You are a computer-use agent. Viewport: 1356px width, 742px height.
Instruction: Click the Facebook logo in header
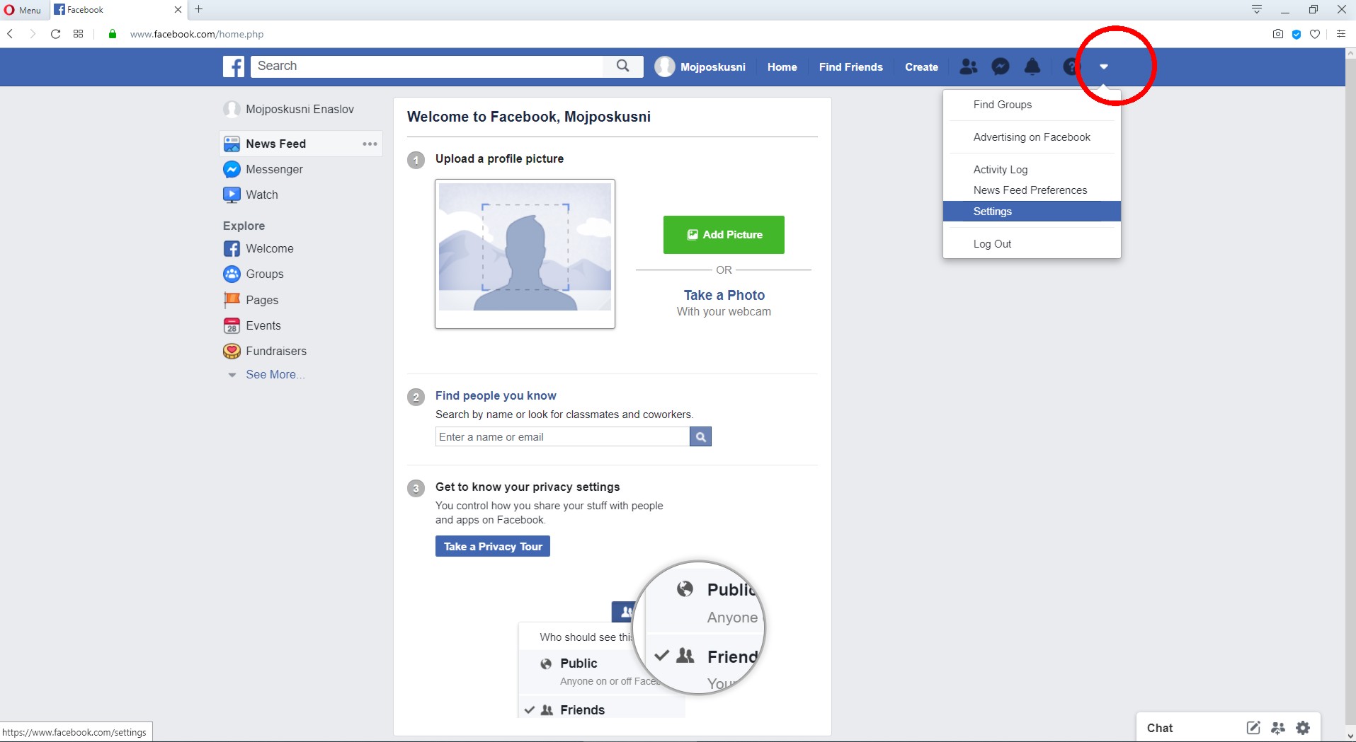tap(234, 66)
